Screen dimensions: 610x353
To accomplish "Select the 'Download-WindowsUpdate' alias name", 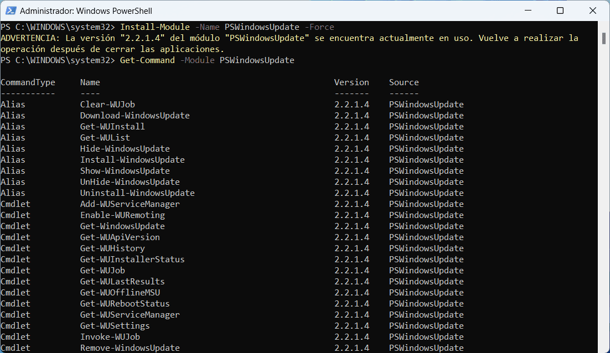I will 135,116.
